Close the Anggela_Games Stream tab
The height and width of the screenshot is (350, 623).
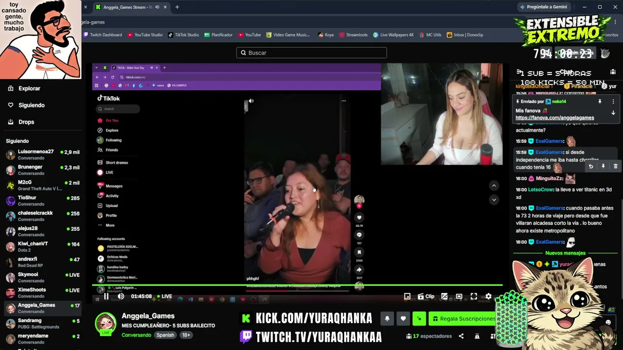click(x=165, y=7)
